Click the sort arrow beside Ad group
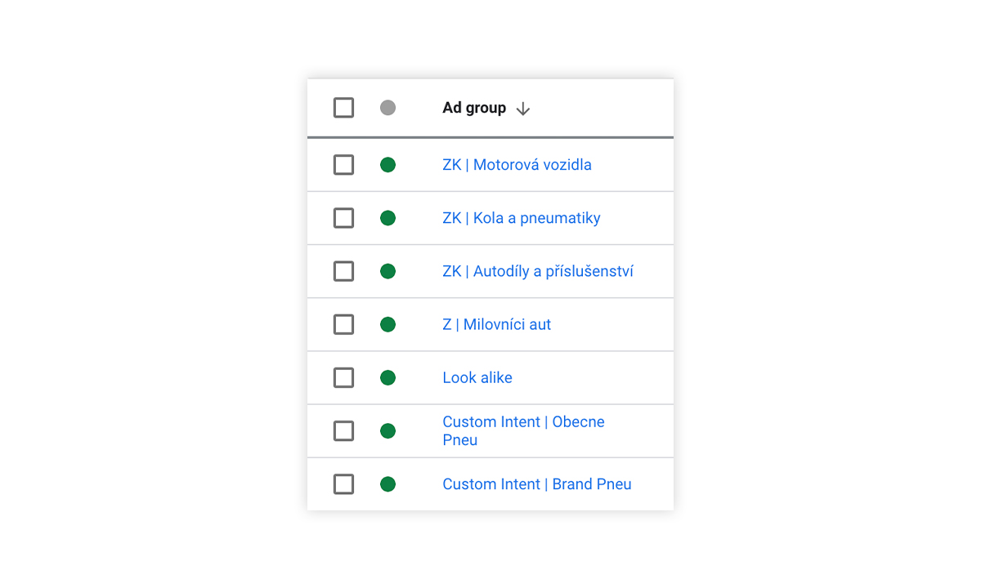The image size is (981, 588). click(523, 109)
